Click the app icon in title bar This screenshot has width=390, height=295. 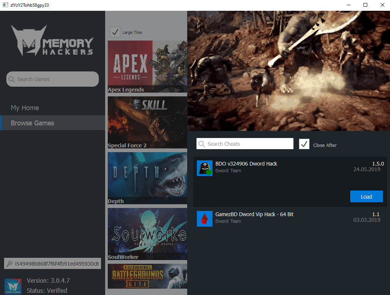pos(5,5)
